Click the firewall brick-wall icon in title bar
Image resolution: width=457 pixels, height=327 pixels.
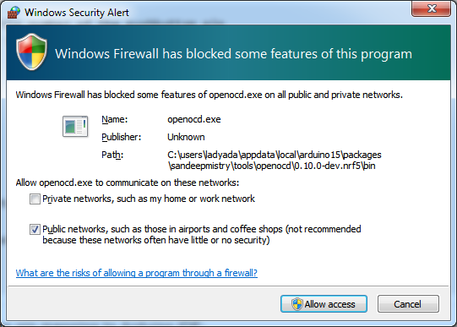click(14, 12)
